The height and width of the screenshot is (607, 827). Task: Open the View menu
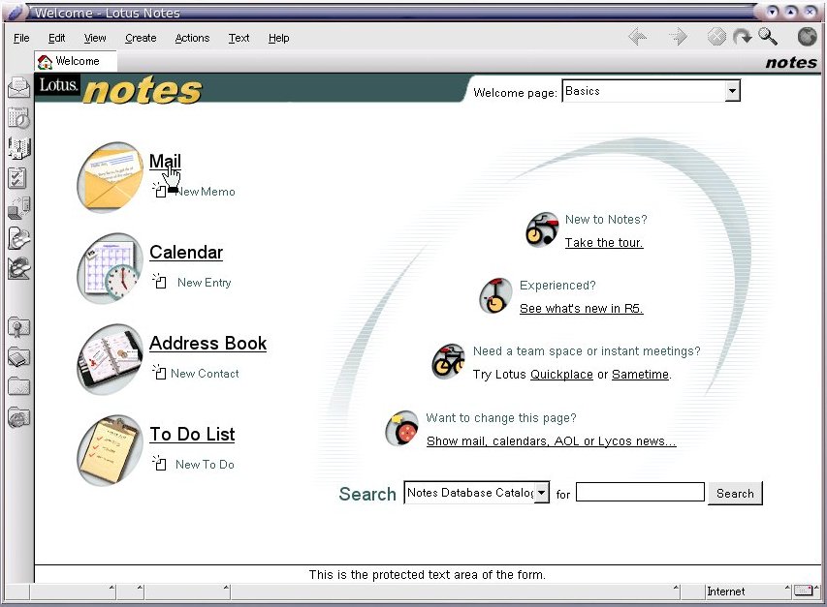[x=95, y=38]
